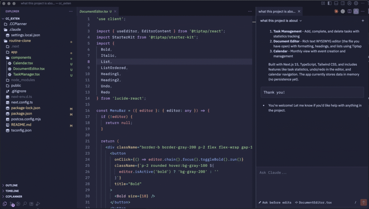Image resolution: width=369 pixels, height=209 pixels.
Task: Open postcss.config.mjs file
Action: pyautogui.click(x=26, y=119)
